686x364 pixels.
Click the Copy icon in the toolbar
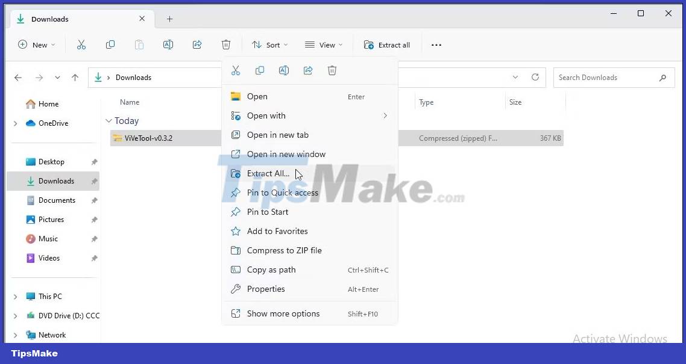coord(110,45)
